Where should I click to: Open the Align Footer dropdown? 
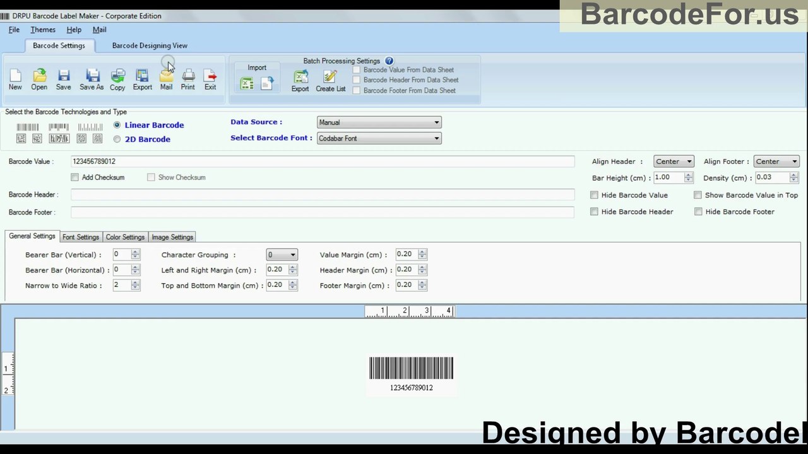coord(776,161)
